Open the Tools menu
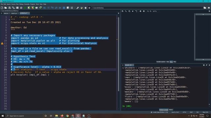The height and width of the screenshot is (118, 211). point(37,4)
